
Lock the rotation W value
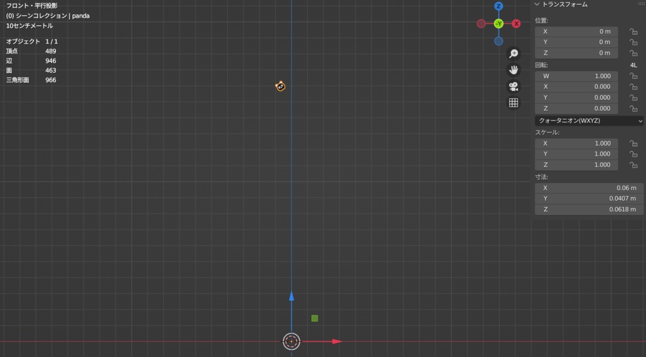(x=633, y=76)
